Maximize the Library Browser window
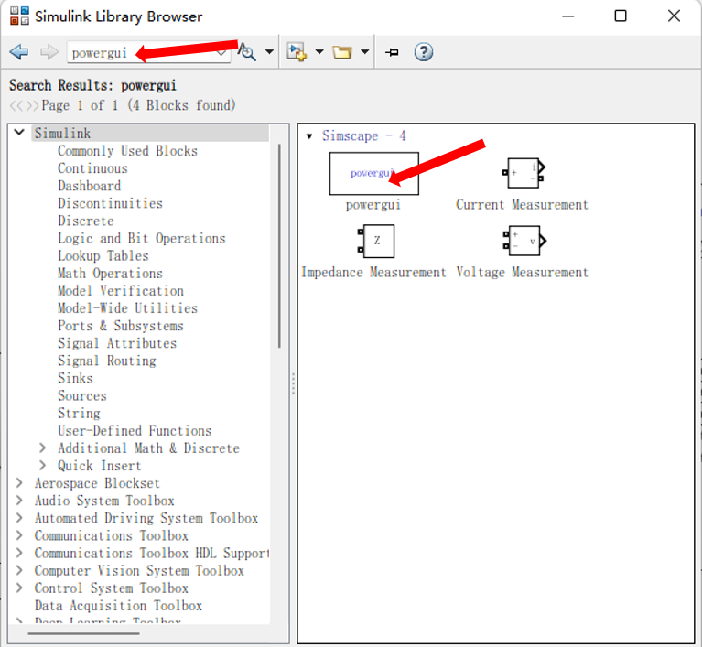The image size is (702, 647). [620, 16]
